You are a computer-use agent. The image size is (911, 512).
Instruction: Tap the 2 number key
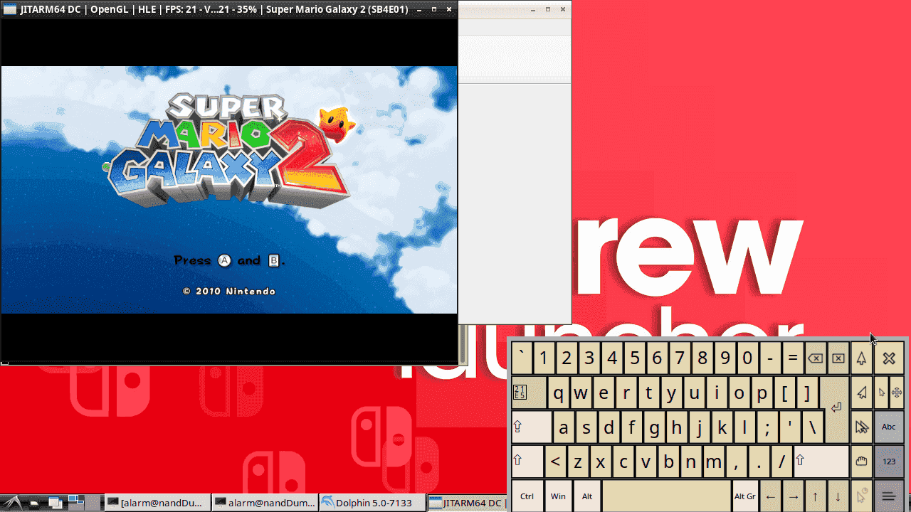click(567, 358)
